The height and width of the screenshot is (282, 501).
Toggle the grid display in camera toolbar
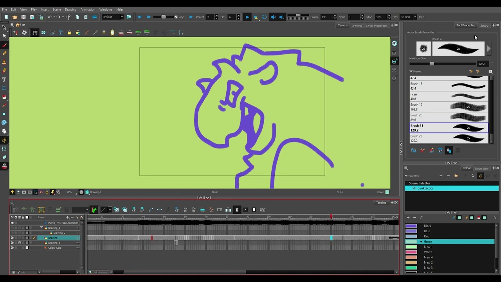click(35, 33)
